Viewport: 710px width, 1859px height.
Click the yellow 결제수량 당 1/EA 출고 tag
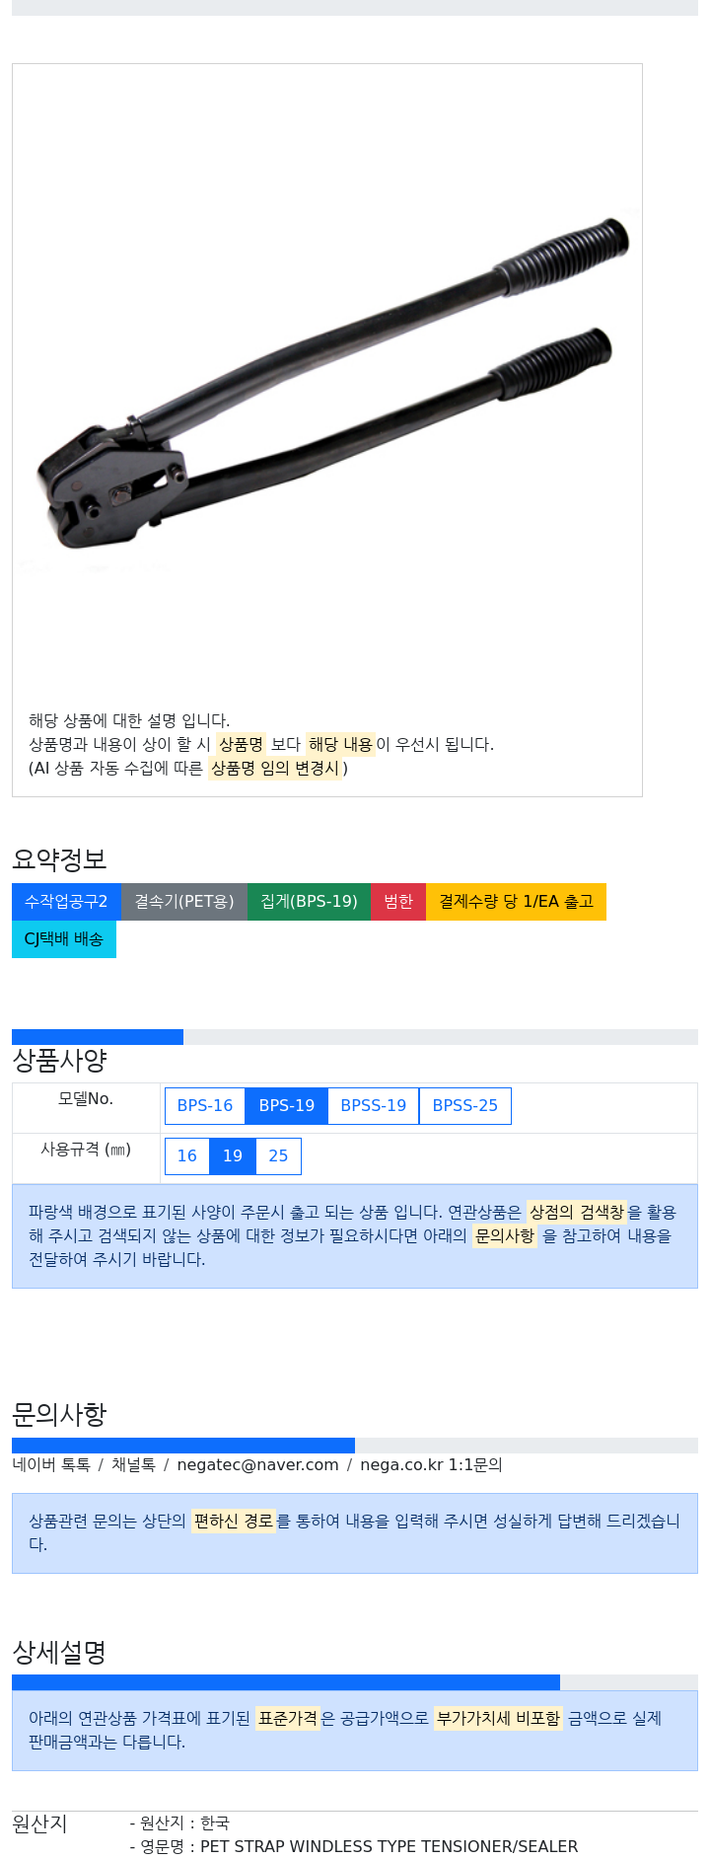[x=516, y=902]
